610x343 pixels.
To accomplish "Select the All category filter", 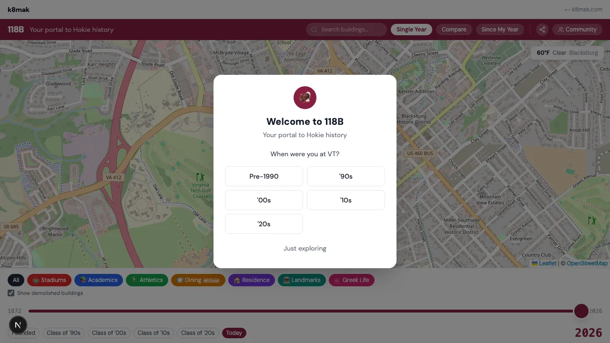I will pyautogui.click(x=16, y=280).
